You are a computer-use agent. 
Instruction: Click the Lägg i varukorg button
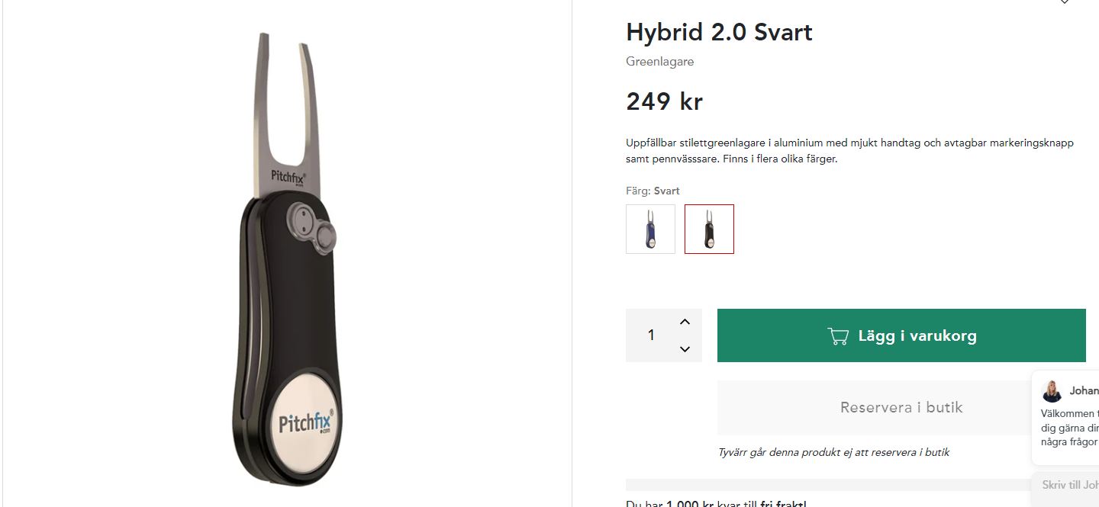[x=901, y=335]
